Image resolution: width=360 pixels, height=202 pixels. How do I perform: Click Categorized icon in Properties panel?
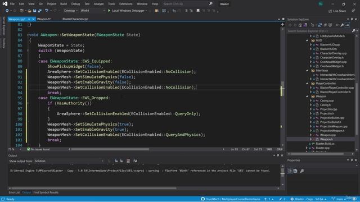pos(290,171)
